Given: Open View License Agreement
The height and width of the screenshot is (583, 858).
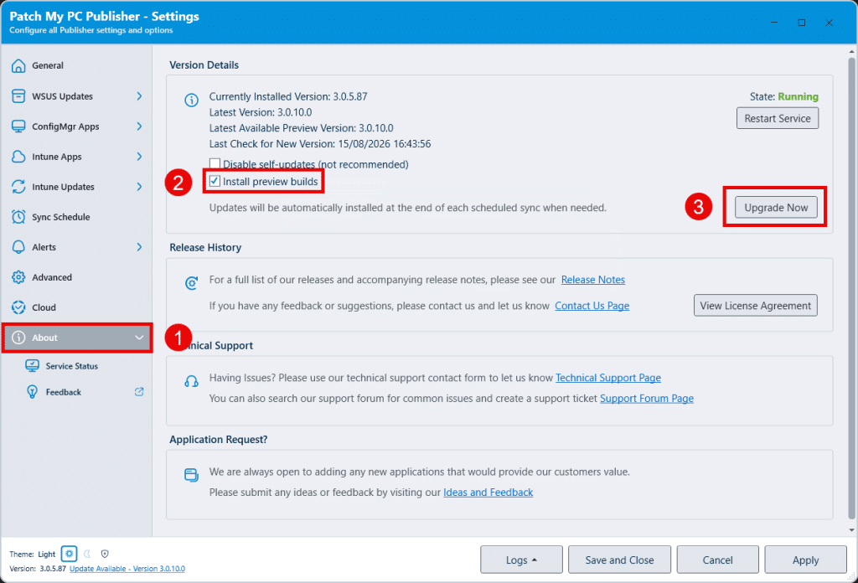Looking at the screenshot, I should coord(755,305).
